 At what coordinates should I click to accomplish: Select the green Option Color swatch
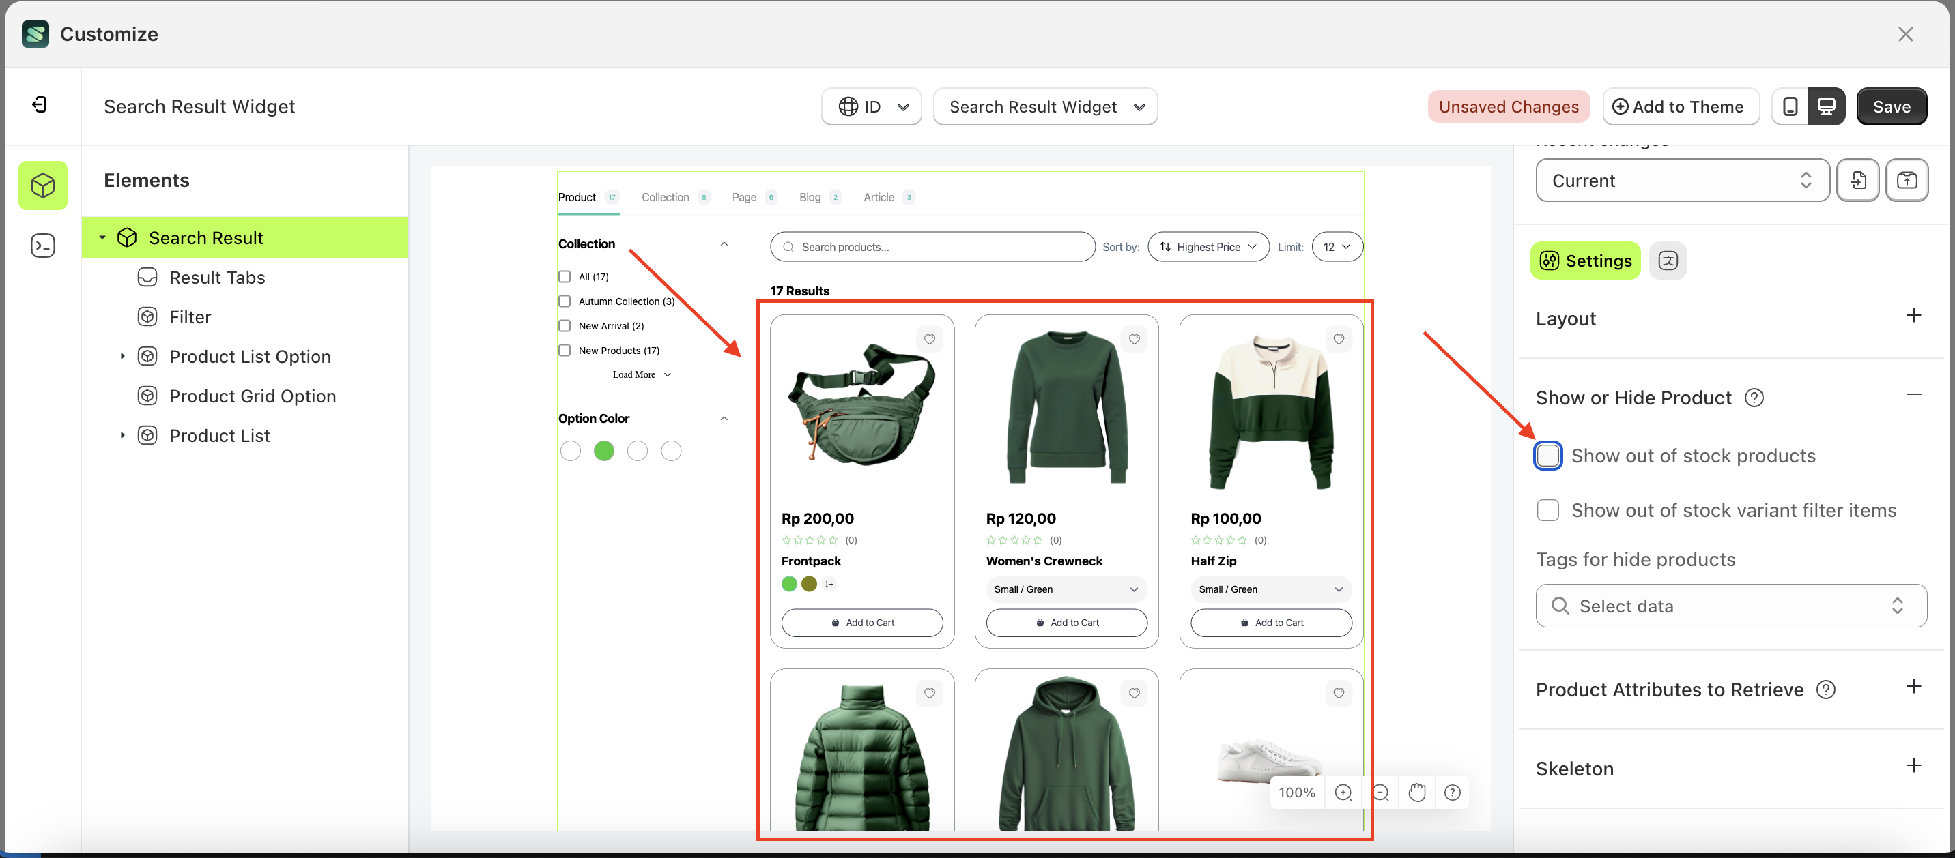(x=604, y=452)
